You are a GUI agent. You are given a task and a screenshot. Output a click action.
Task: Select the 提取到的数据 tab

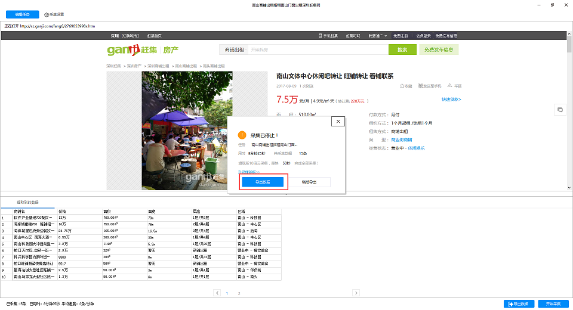(28, 202)
